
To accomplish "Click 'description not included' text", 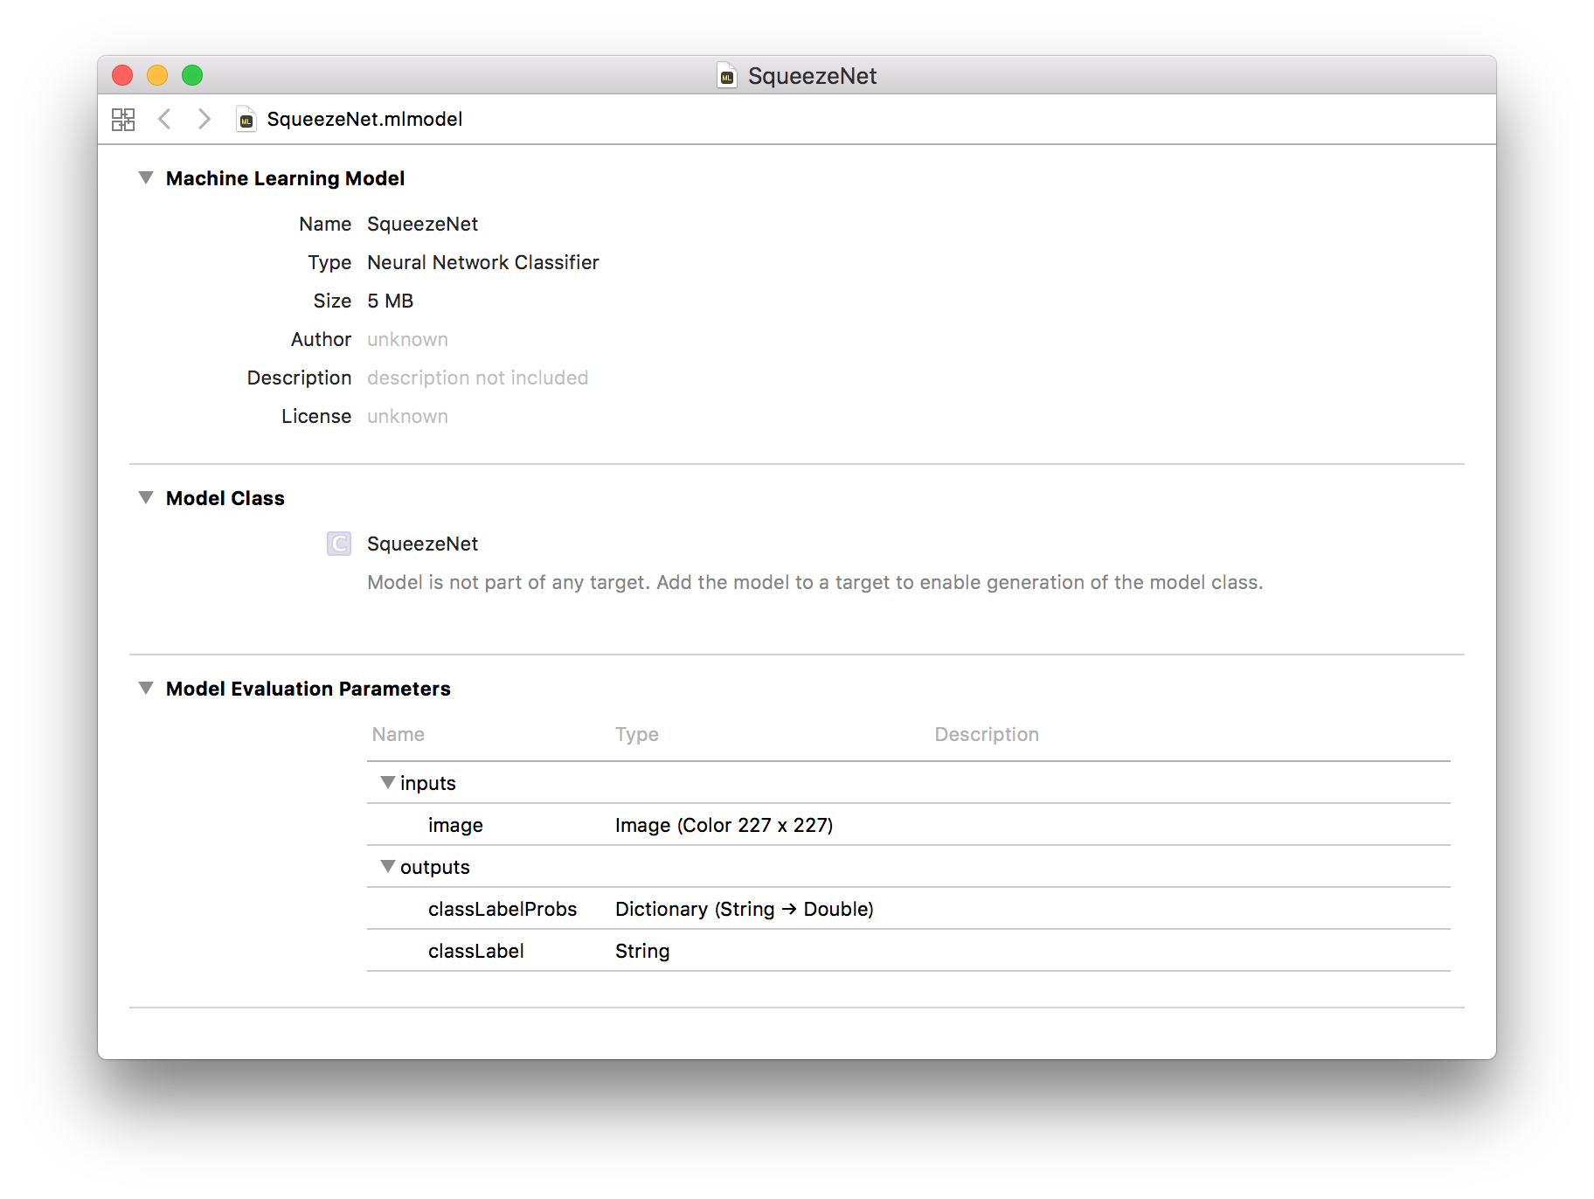I will coord(478,378).
